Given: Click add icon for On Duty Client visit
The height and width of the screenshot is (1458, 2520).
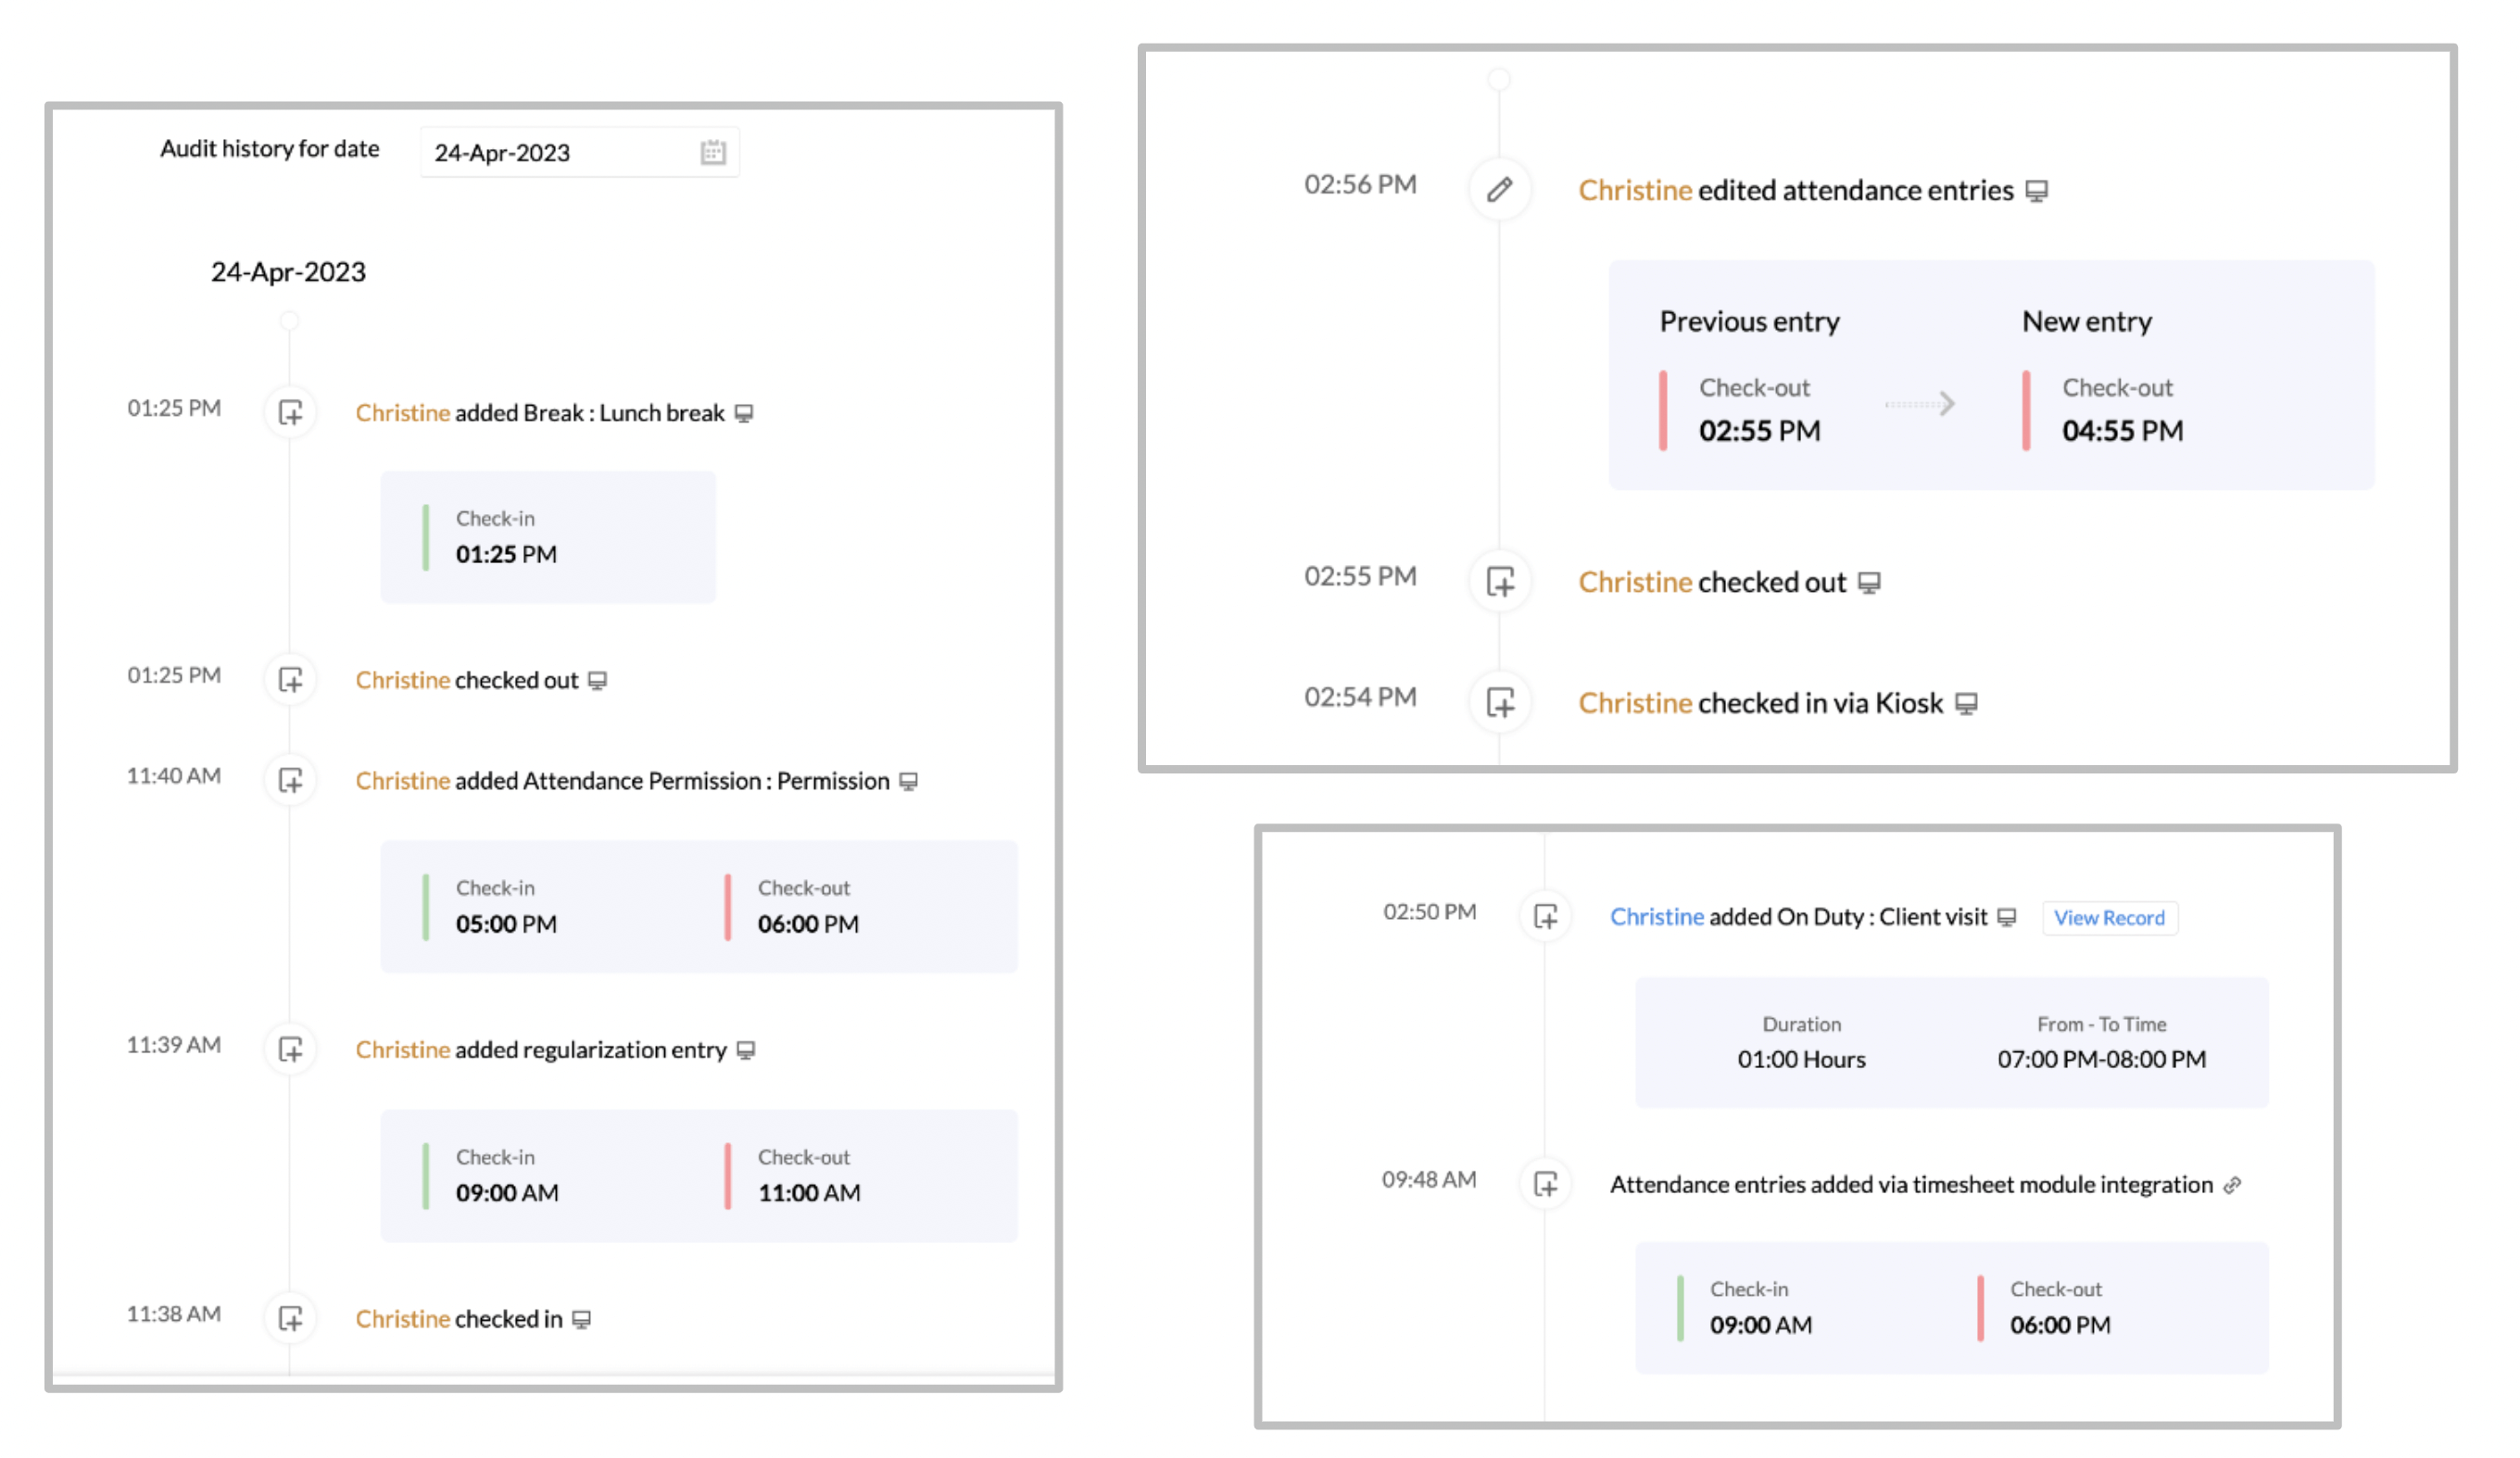Looking at the screenshot, I should (x=1545, y=916).
